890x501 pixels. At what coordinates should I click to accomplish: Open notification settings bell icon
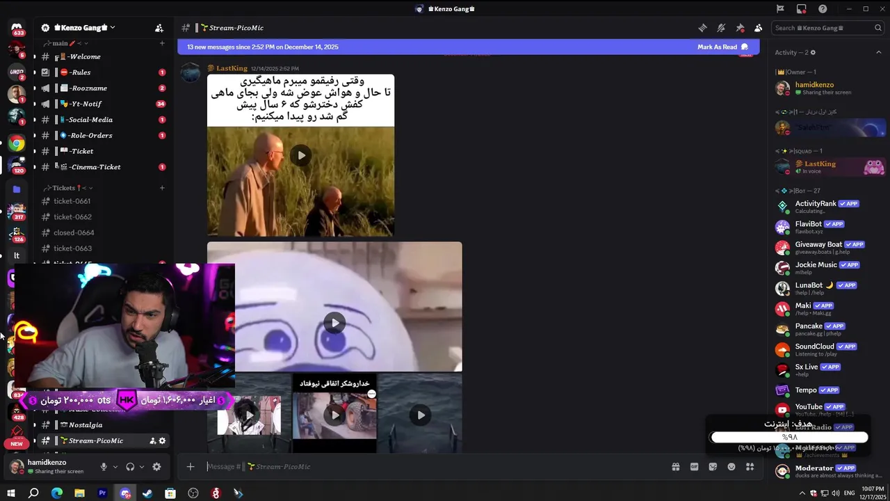coord(721,28)
